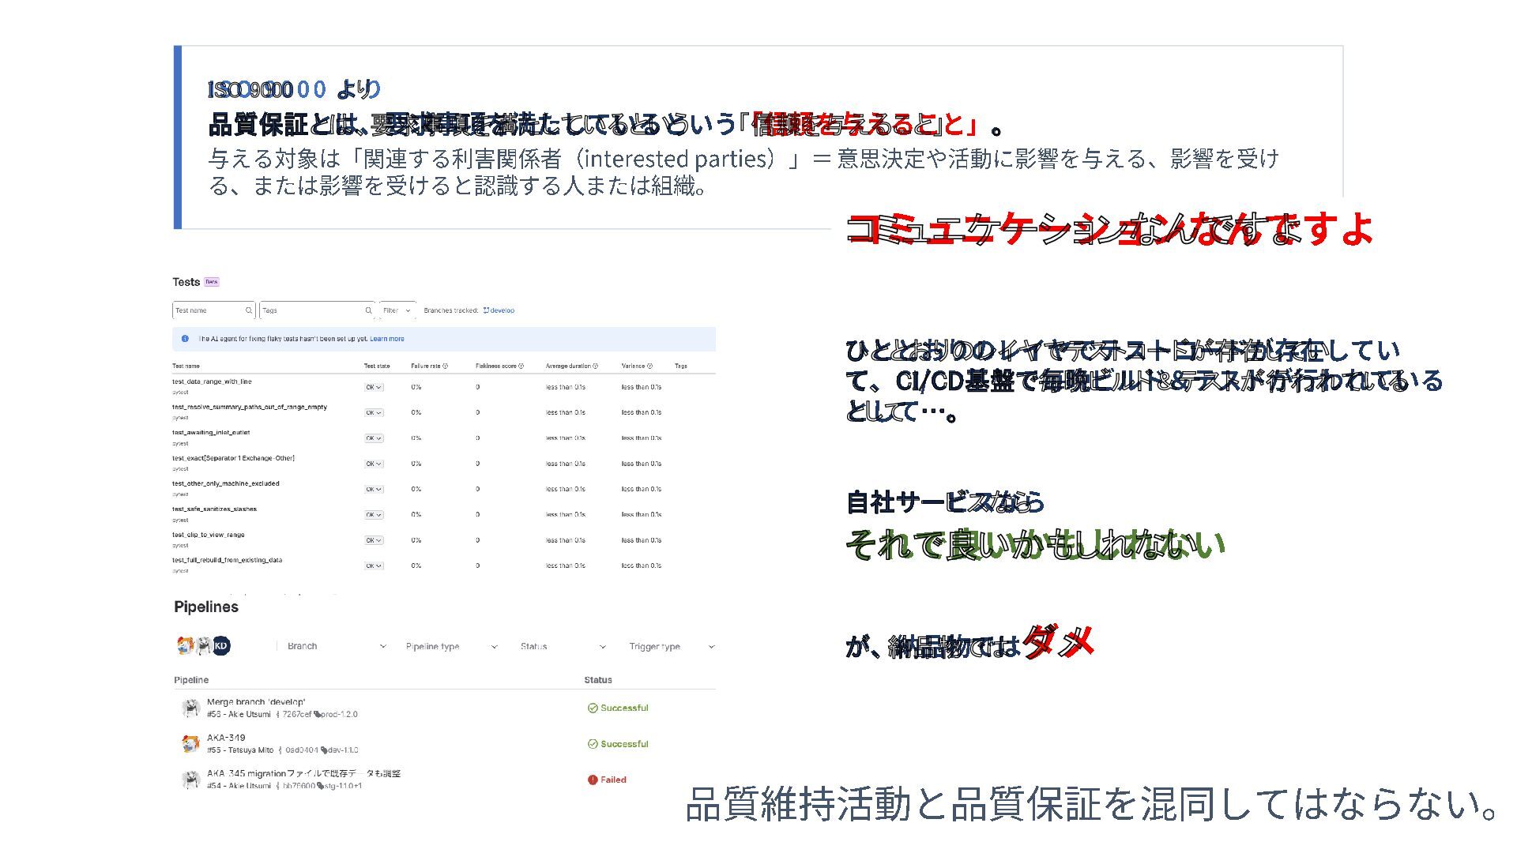Open the AKA-349 pipeline entry

click(226, 738)
